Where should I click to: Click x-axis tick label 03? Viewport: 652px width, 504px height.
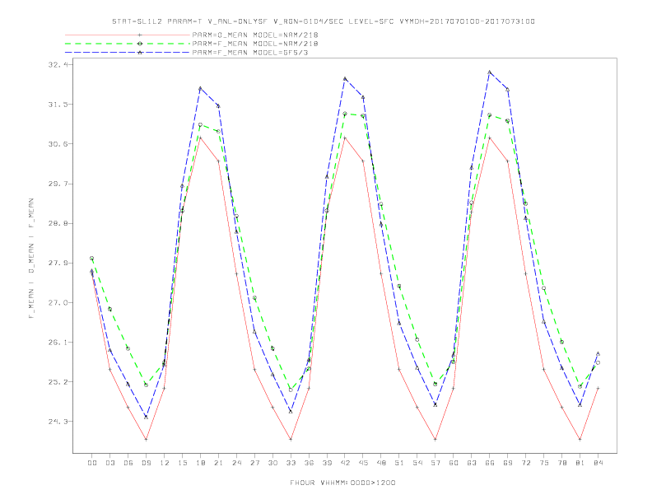tap(110, 463)
